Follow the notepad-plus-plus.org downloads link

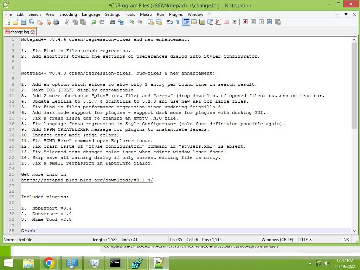(87, 180)
